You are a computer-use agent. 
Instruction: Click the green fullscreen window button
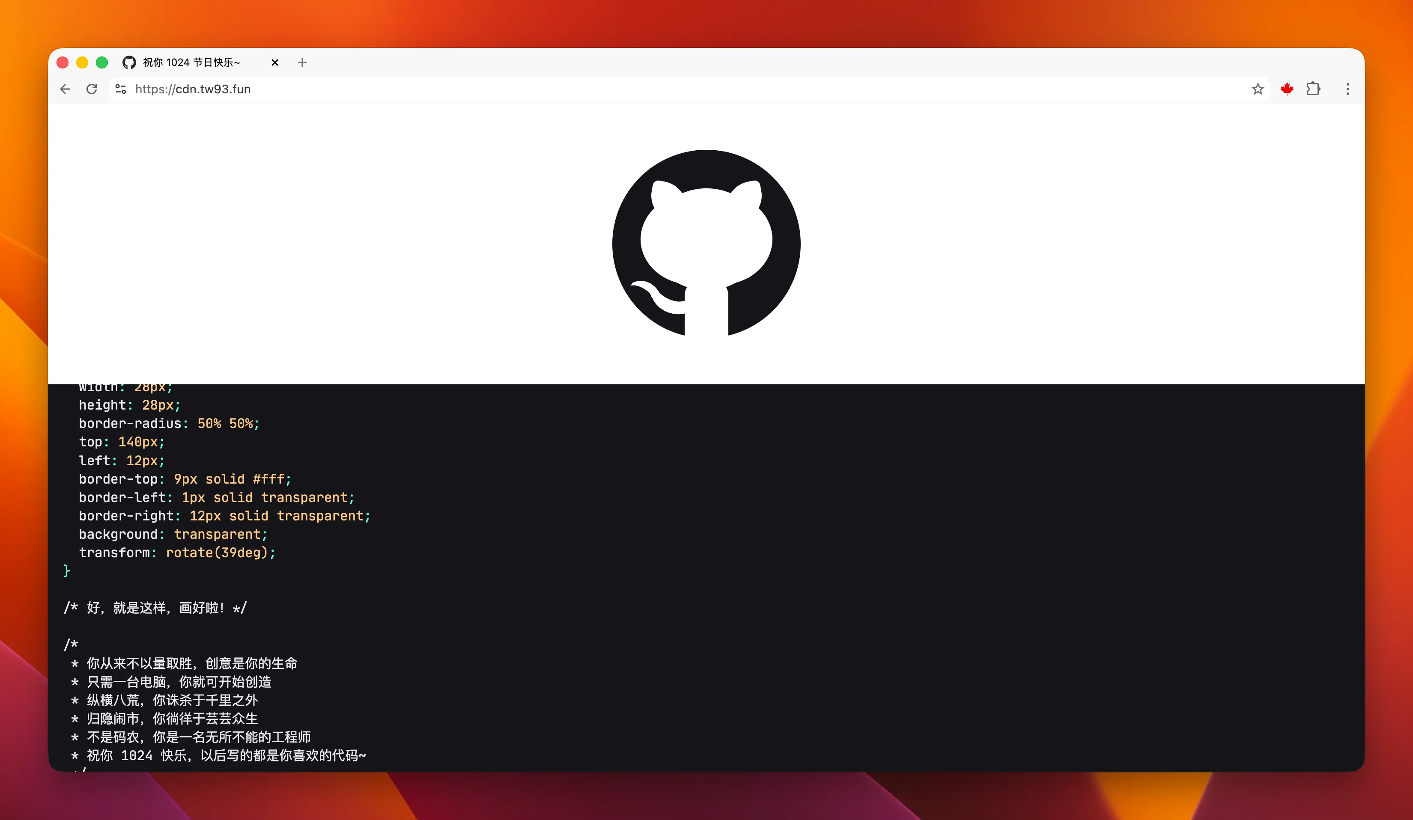coord(102,62)
